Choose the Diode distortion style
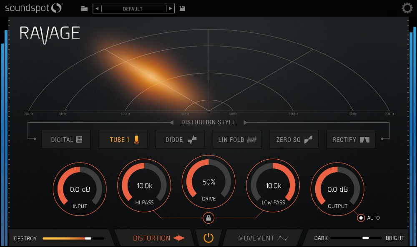 point(180,140)
